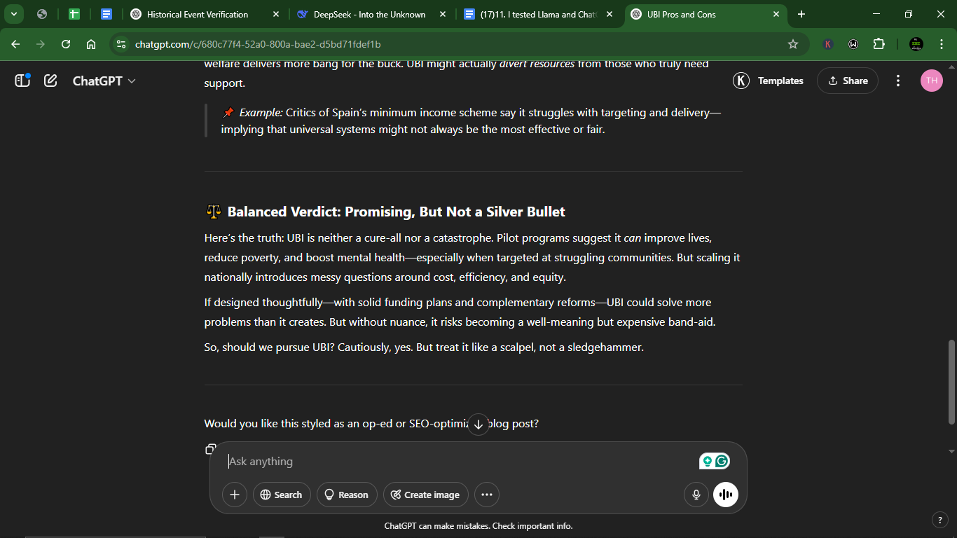Start voice mode with waveform icon
Screen dimensions: 957x538
tap(726, 495)
